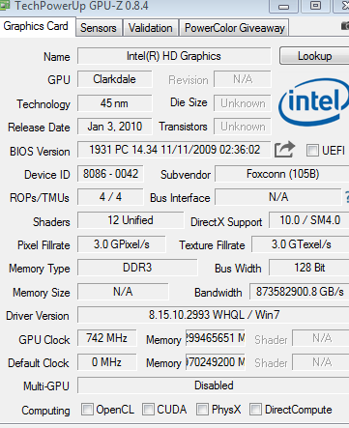Click the BIOS Version text field
This screenshot has width=349, height=428.
(174, 150)
